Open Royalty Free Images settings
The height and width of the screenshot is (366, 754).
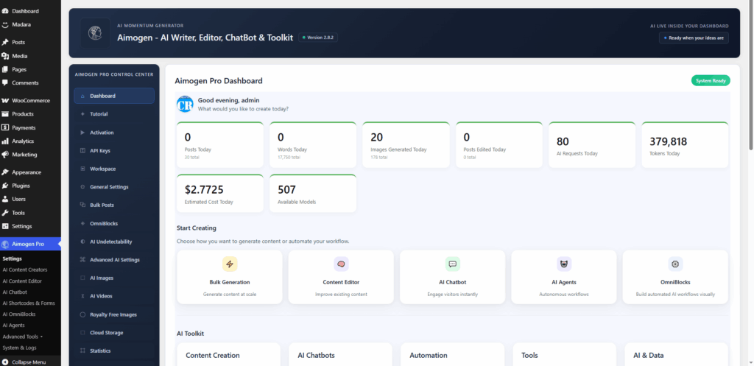tap(114, 314)
